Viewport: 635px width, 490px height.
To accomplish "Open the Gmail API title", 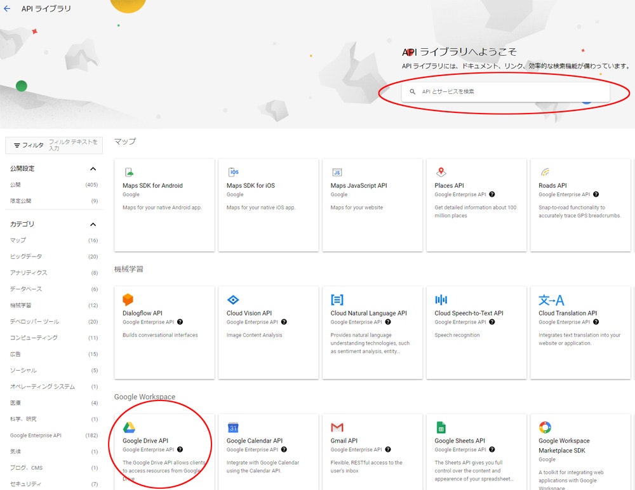I will click(344, 440).
